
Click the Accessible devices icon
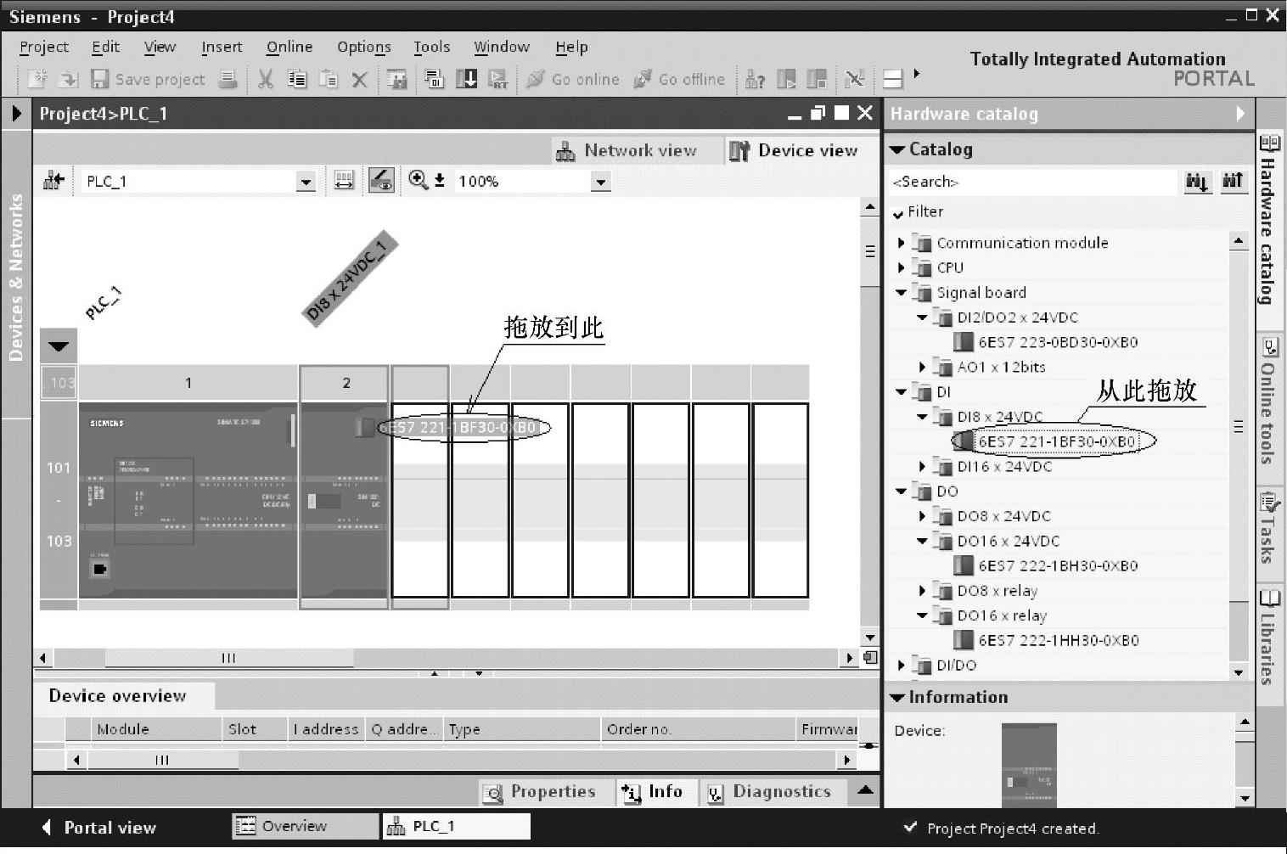click(755, 79)
